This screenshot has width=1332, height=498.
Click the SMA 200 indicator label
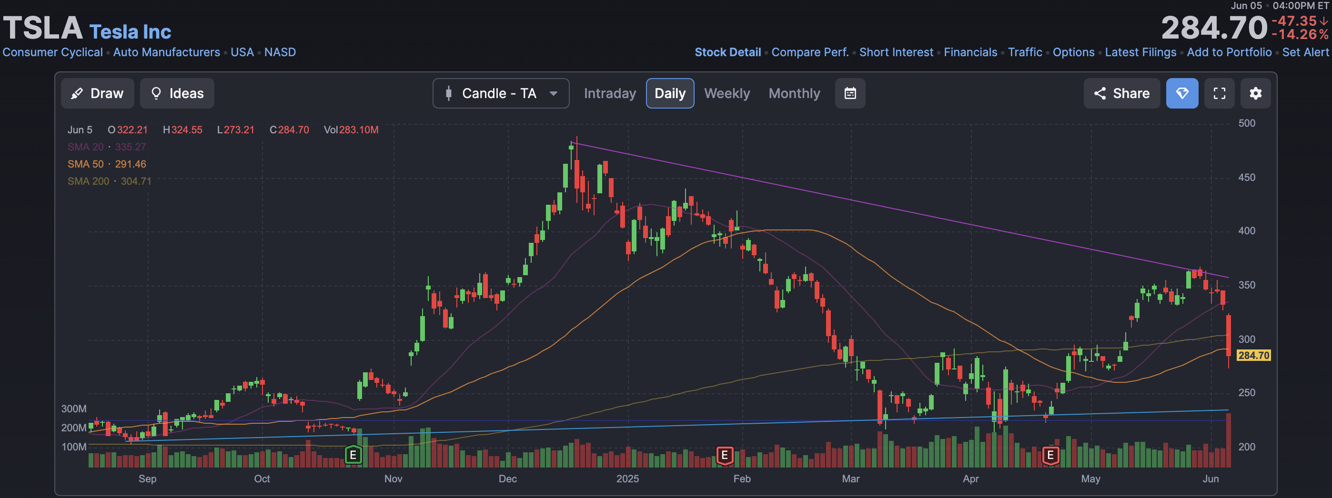coord(109,181)
